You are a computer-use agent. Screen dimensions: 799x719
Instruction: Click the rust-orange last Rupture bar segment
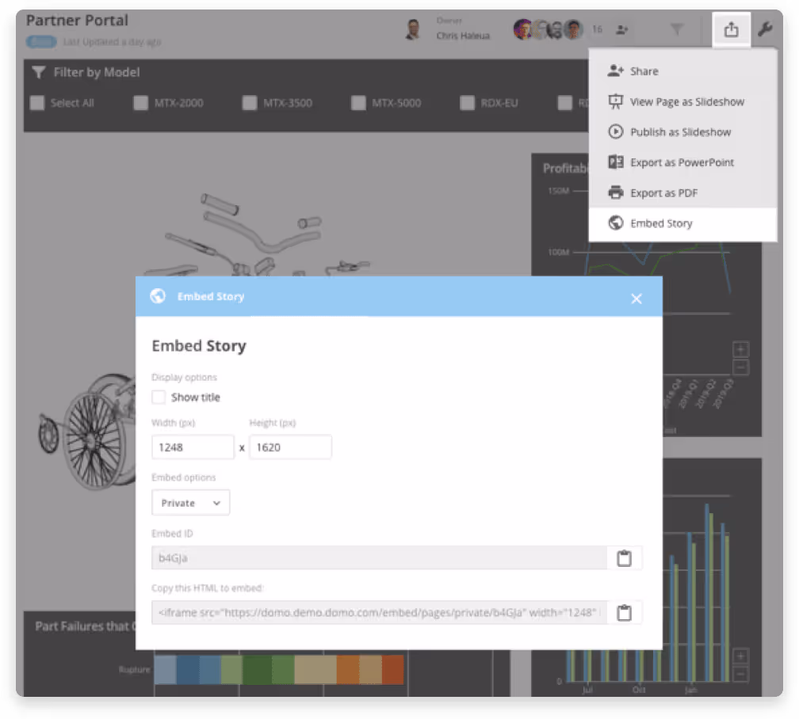pyautogui.click(x=392, y=668)
